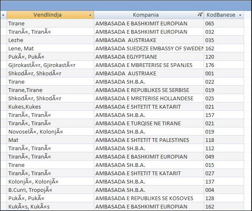This screenshot has width=252, height=211.
Task: Click the KodBanese cell with value 137
Action: pyautogui.click(x=210, y=181)
